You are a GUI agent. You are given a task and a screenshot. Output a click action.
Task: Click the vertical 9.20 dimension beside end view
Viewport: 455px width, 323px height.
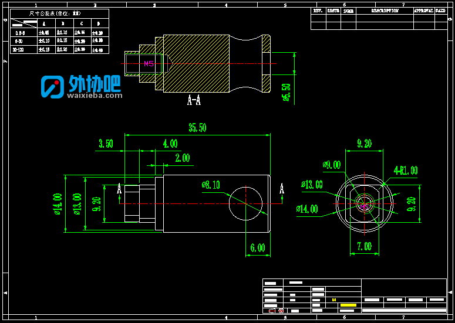[x=411, y=204]
